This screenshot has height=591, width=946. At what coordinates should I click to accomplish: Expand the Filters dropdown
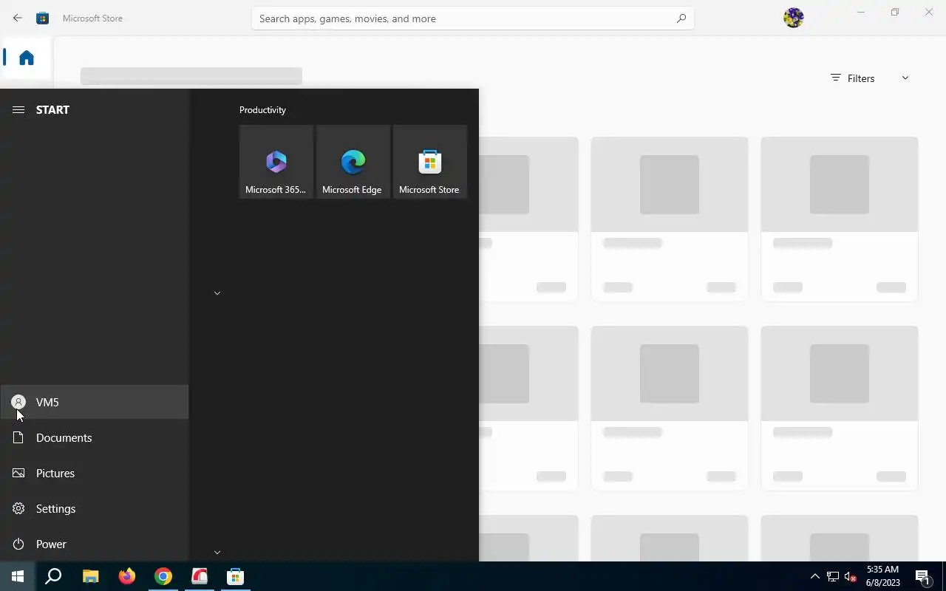(x=869, y=78)
